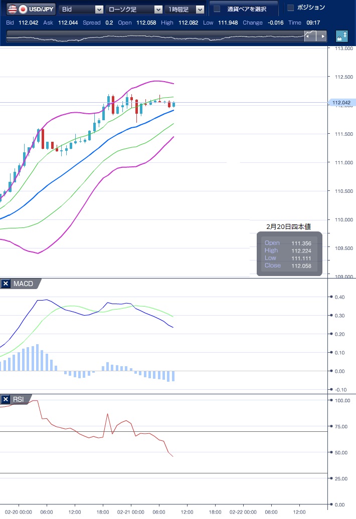356x519 pixels.
Task: Click the right arrow of the chart scrollbar
Action: (x=323, y=36)
